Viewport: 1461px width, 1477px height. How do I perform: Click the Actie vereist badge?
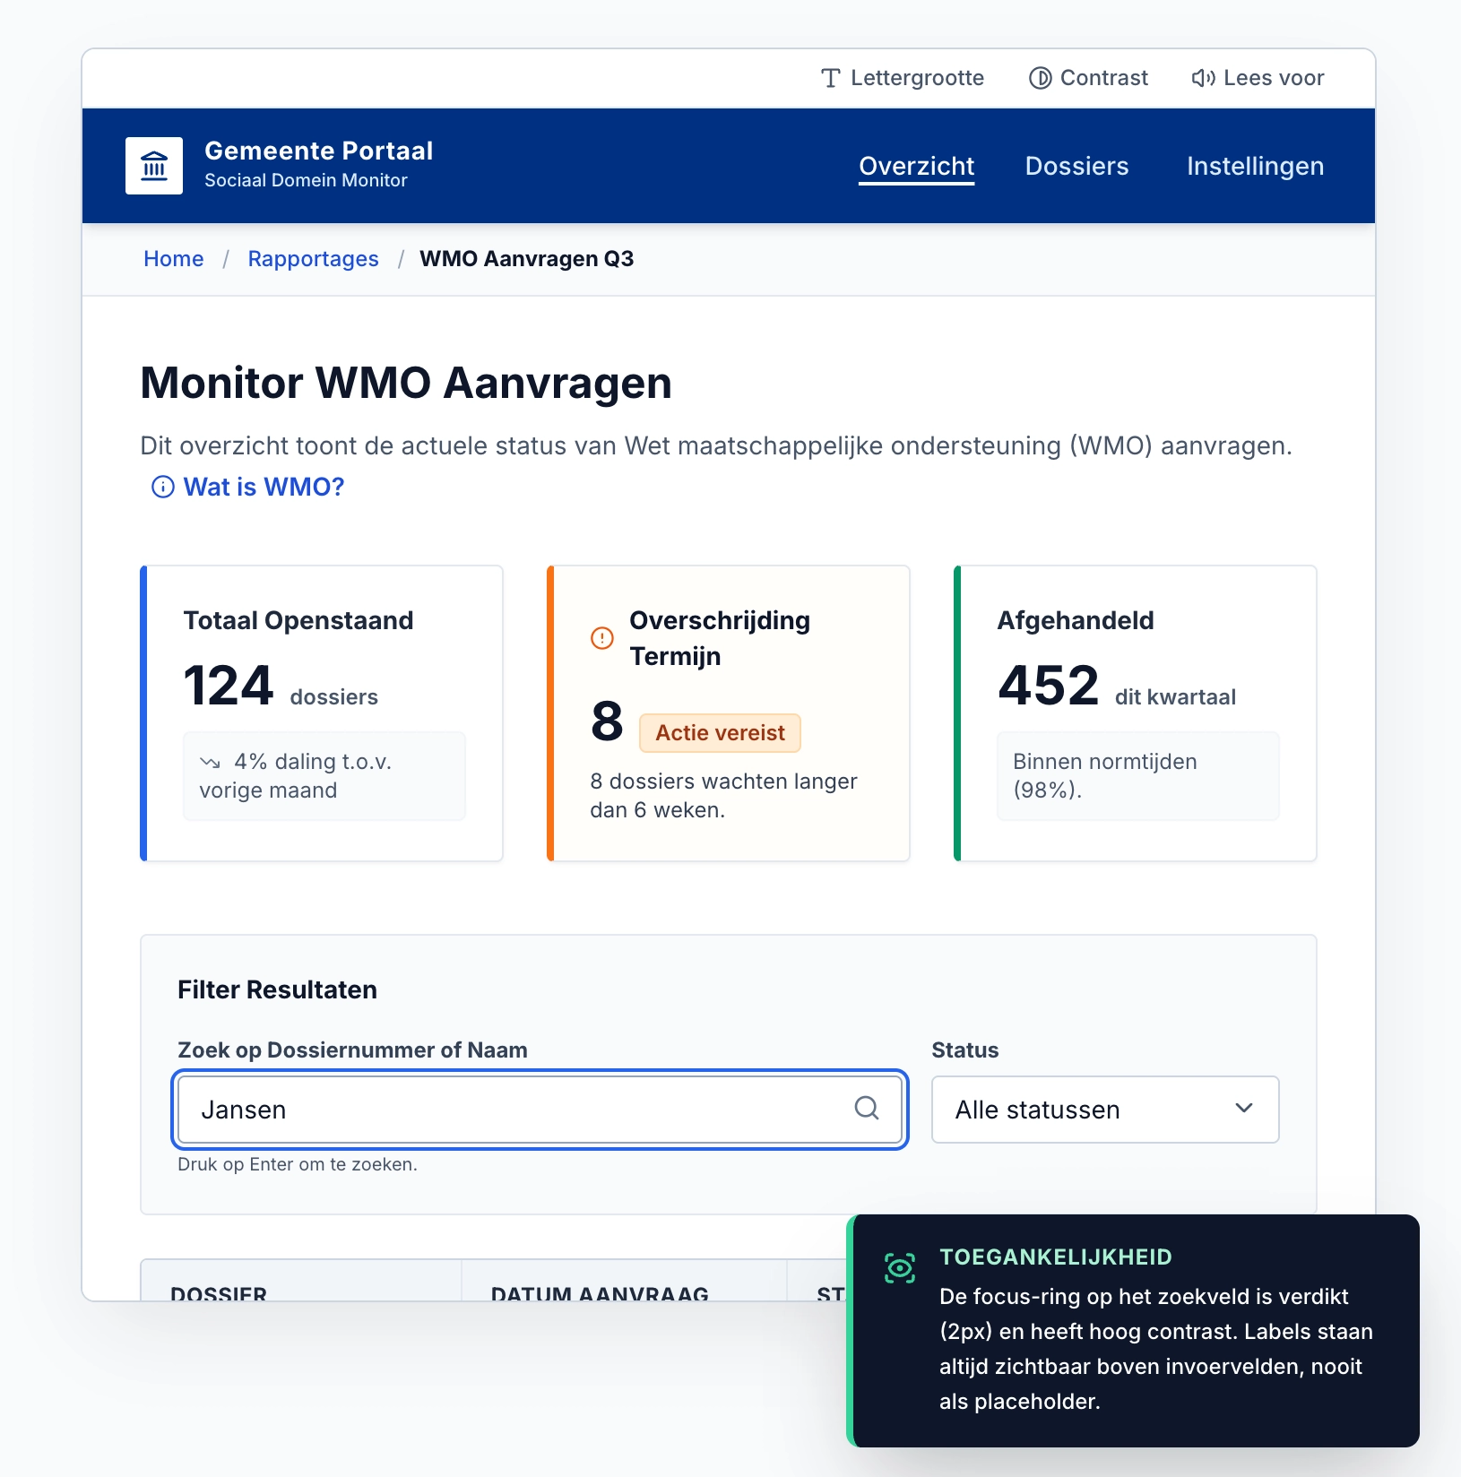tap(720, 733)
